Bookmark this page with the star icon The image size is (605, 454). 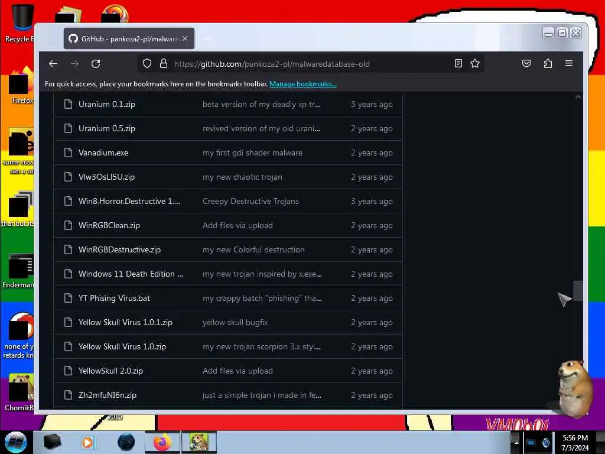click(475, 64)
